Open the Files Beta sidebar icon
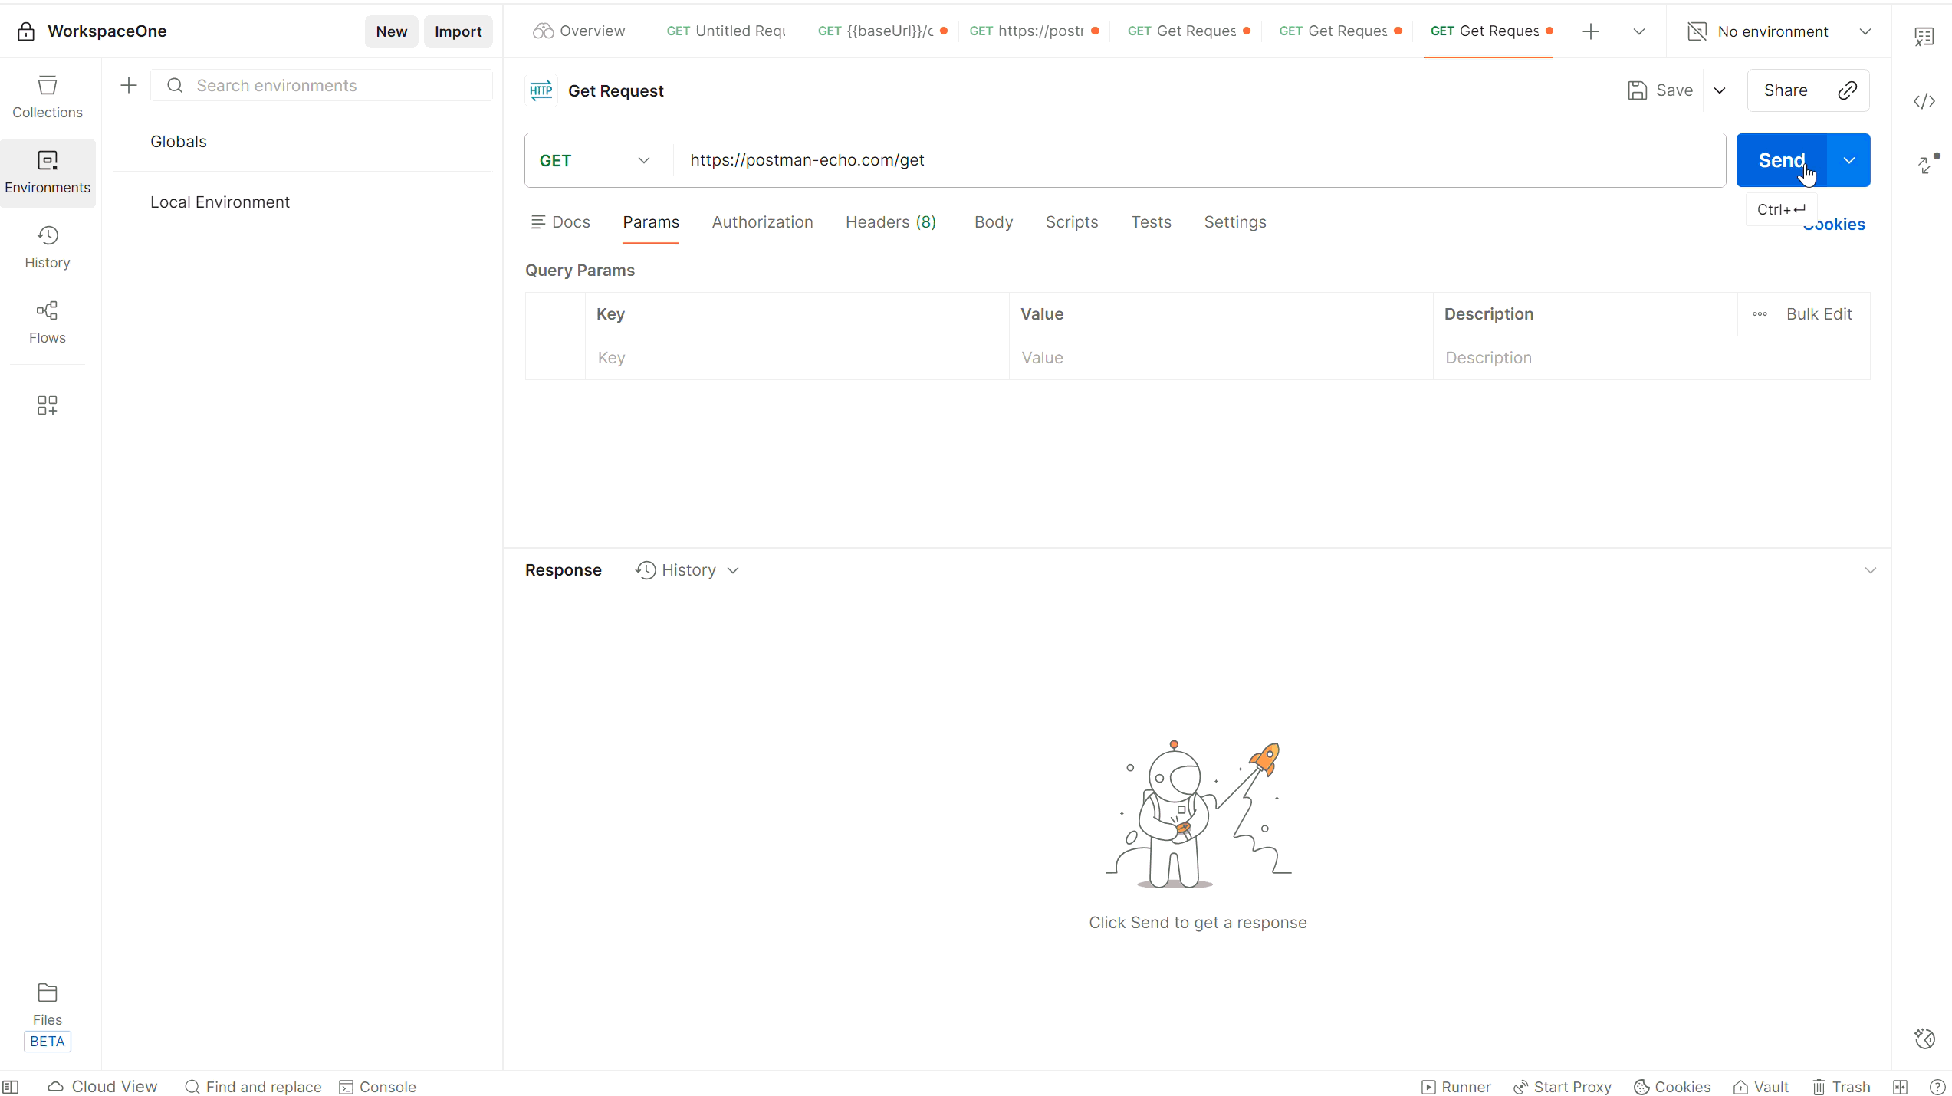 (47, 1004)
